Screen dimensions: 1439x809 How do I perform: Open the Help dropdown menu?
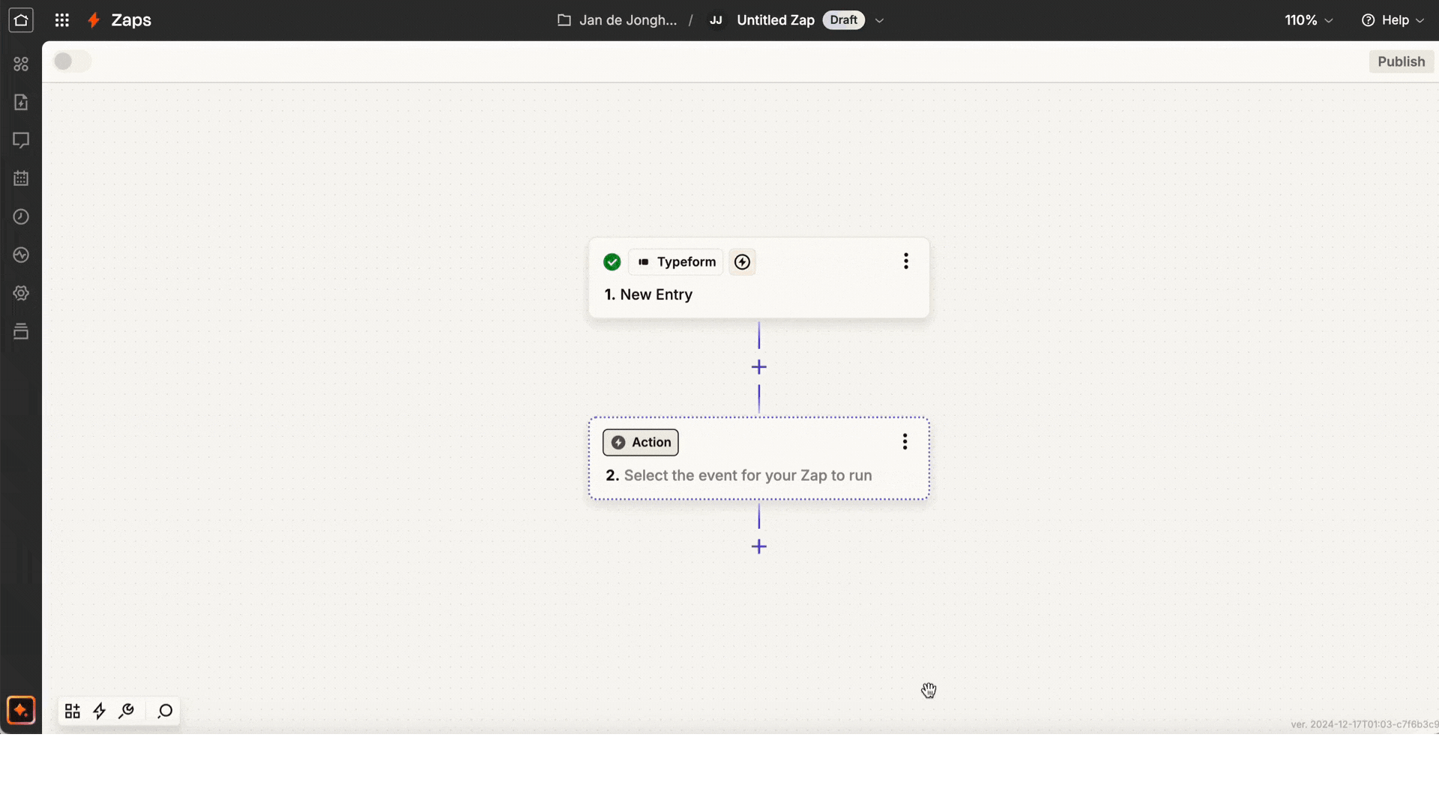(1393, 20)
